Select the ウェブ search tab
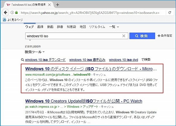 30,27
